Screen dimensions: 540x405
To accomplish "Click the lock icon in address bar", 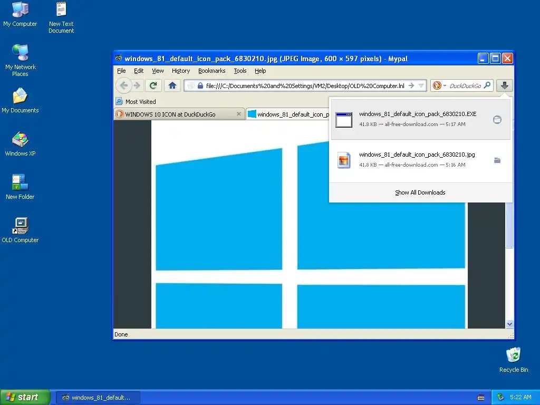I will pos(200,85).
